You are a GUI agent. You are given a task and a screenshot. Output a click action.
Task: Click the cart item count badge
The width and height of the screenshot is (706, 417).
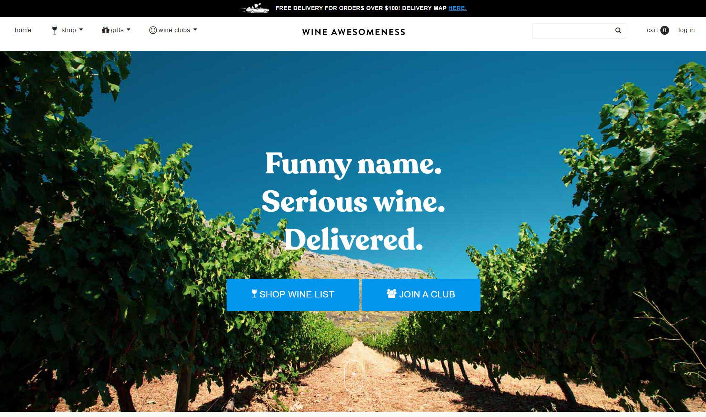coord(664,30)
